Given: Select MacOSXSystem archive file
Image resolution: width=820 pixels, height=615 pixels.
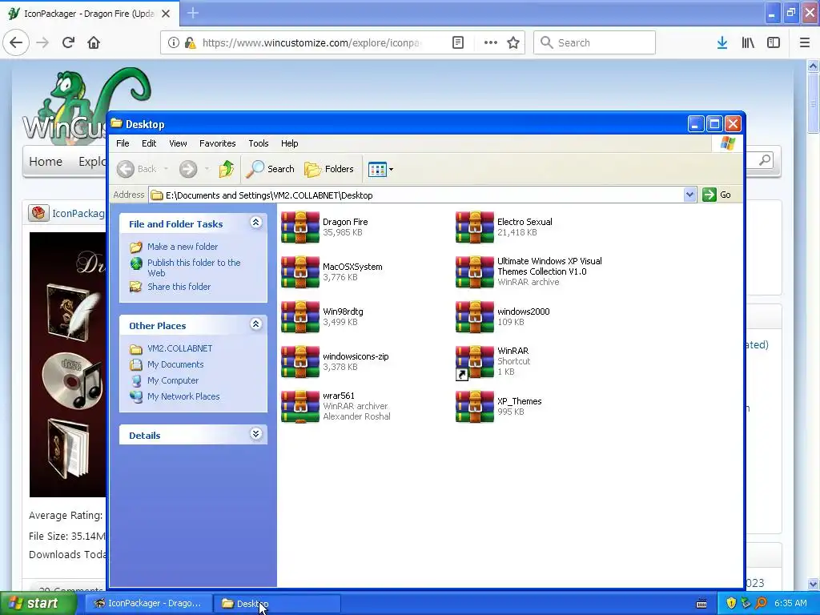Looking at the screenshot, I should pos(300,272).
